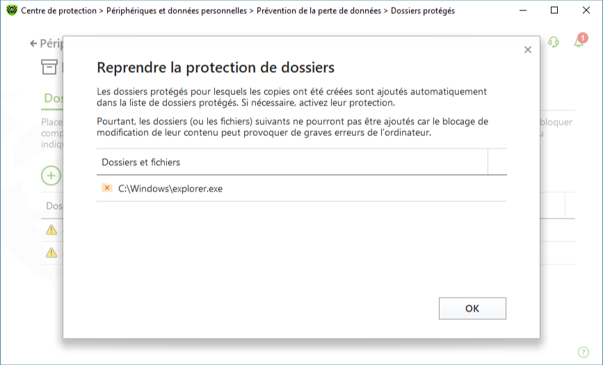Click the green plus add-folder button
Viewport: 603px width, 365px height.
[x=51, y=176]
